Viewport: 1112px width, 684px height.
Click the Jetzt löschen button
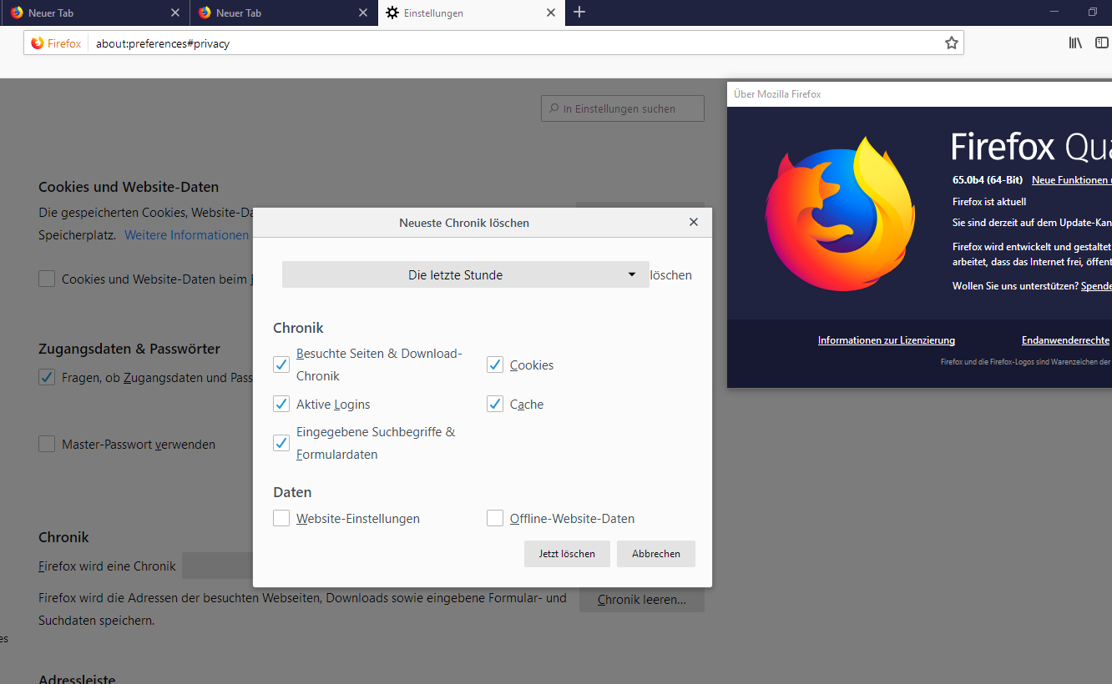click(567, 554)
